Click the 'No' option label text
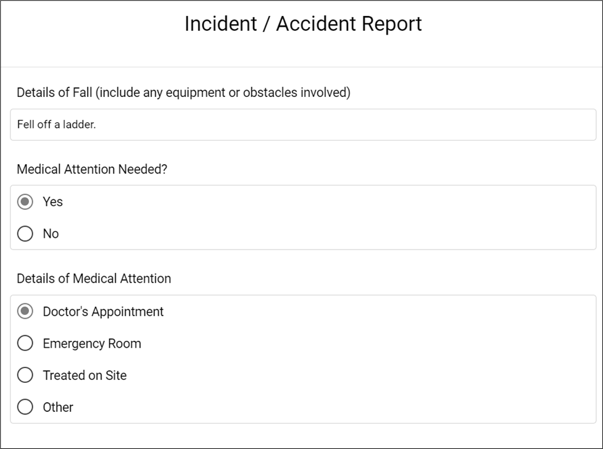The height and width of the screenshot is (449, 603). pyautogui.click(x=51, y=233)
